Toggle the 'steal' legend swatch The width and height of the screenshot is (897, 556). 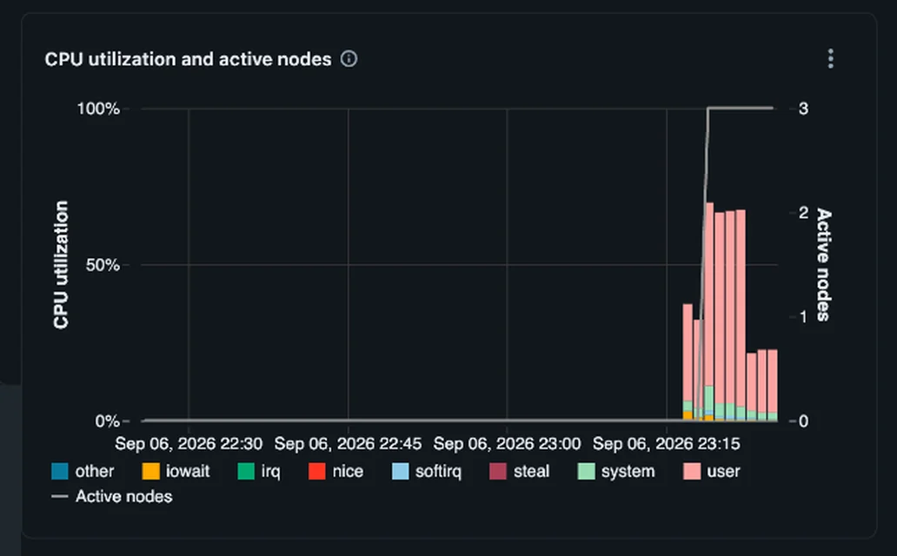[x=498, y=472]
